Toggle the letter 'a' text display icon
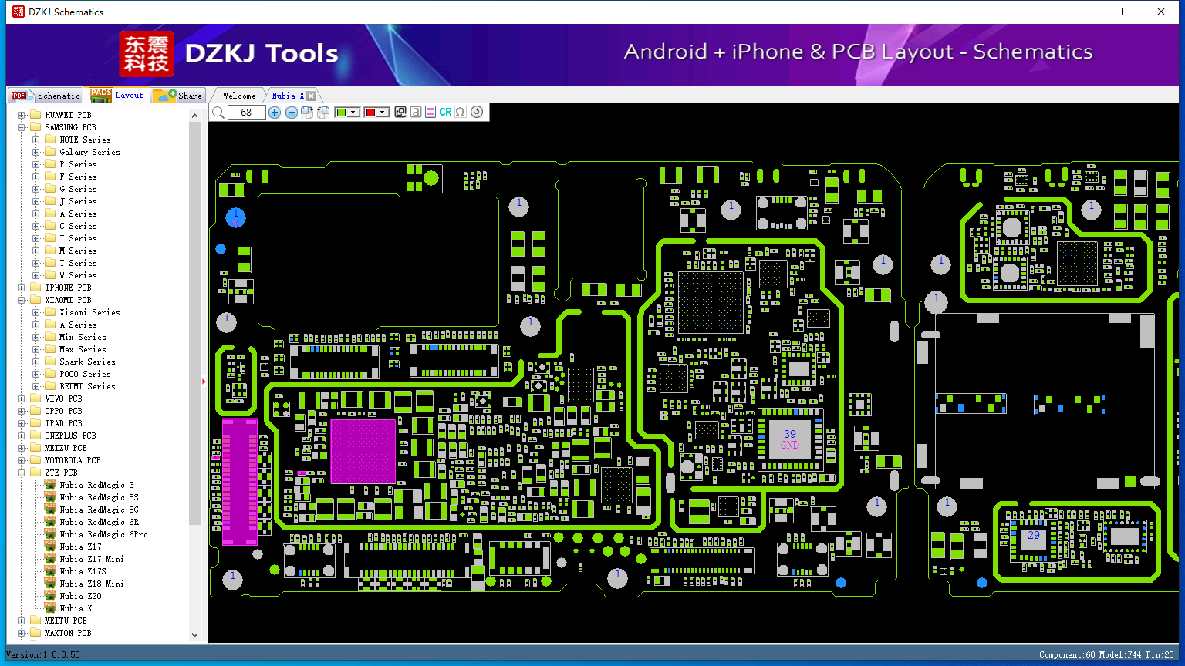Screen dimensions: 1185x666 pos(416,113)
